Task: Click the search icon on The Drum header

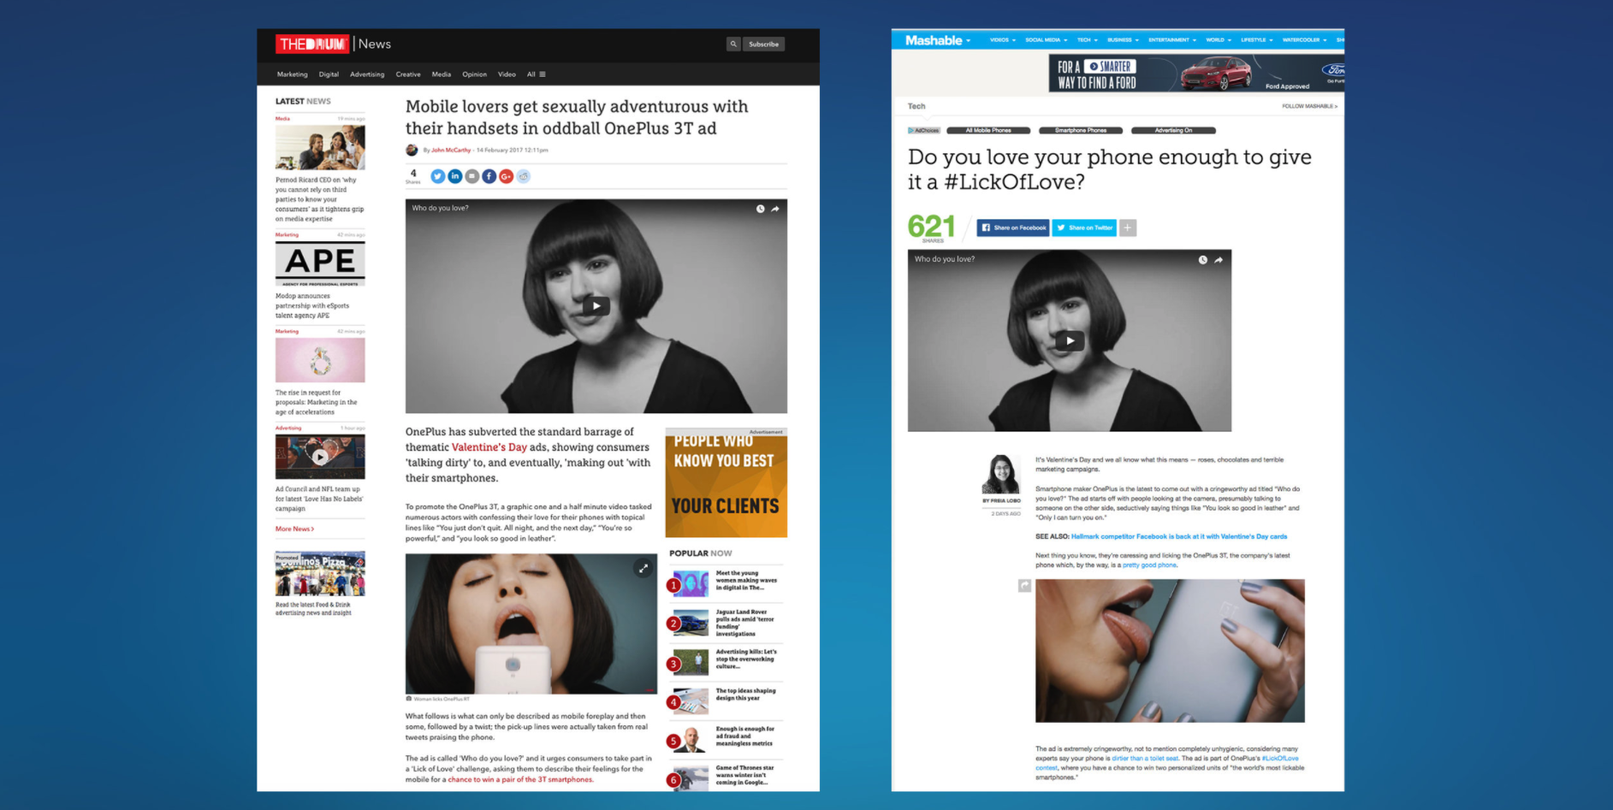Action: click(733, 44)
